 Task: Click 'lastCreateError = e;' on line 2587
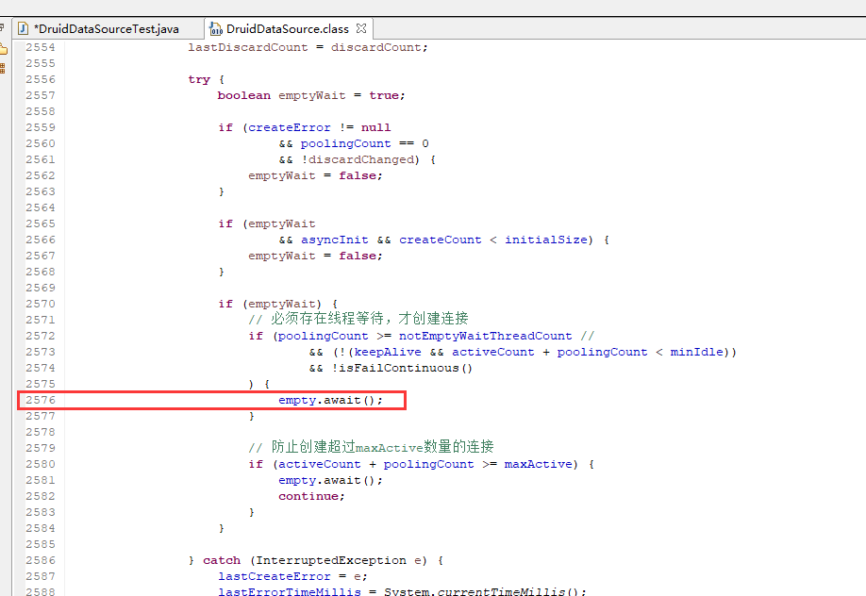(x=292, y=576)
